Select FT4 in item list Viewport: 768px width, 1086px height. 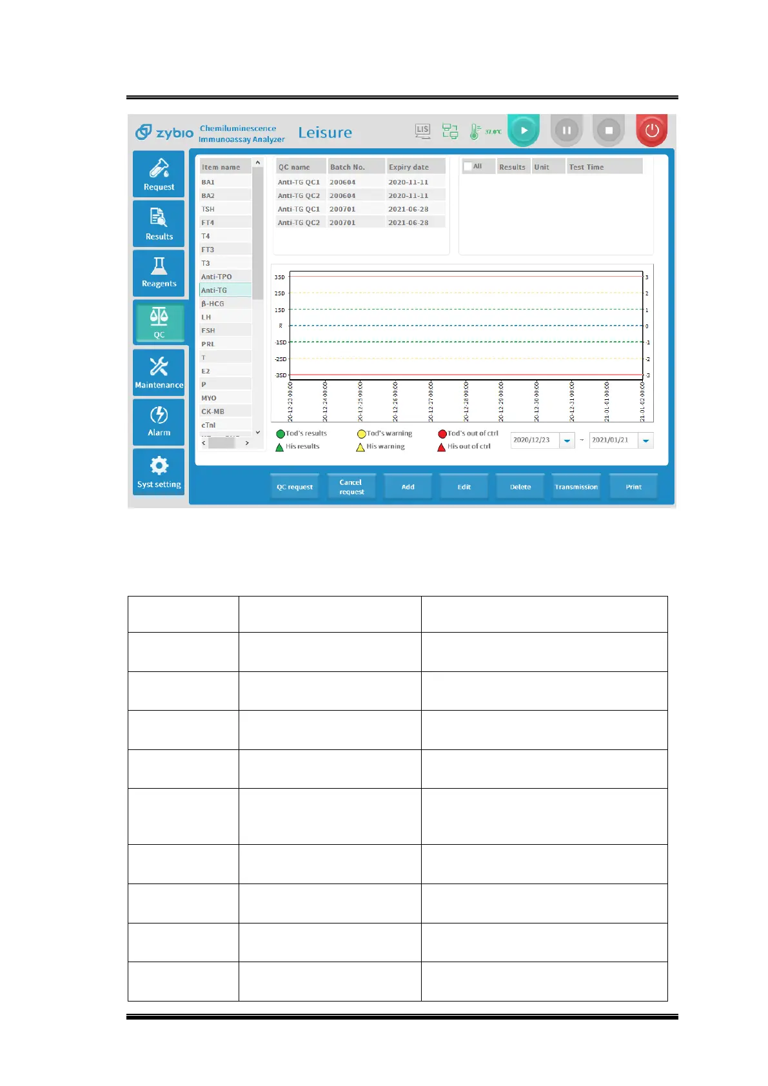pyautogui.click(x=225, y=223)
